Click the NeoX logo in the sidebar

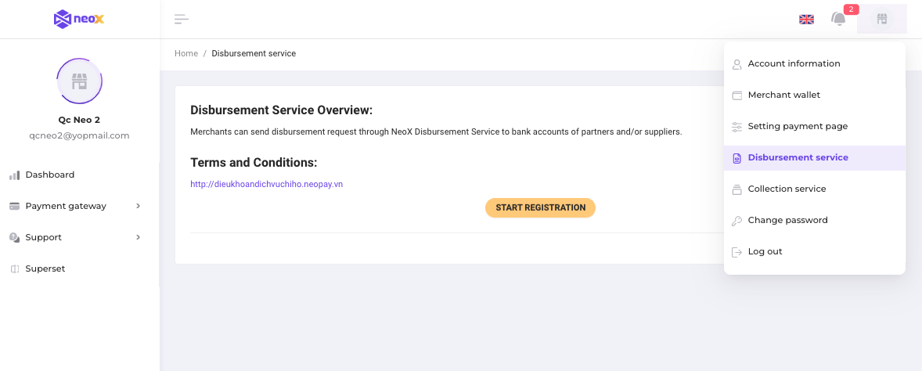(79, 19)
